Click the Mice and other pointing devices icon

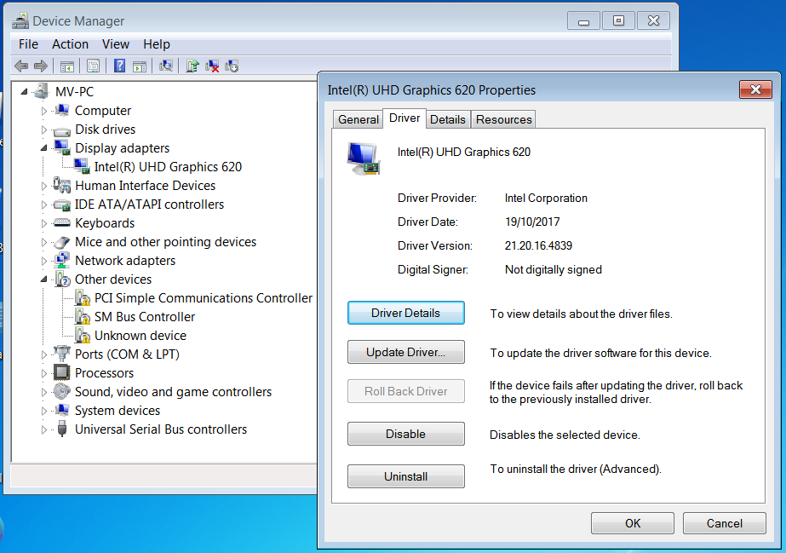point(61,242)
